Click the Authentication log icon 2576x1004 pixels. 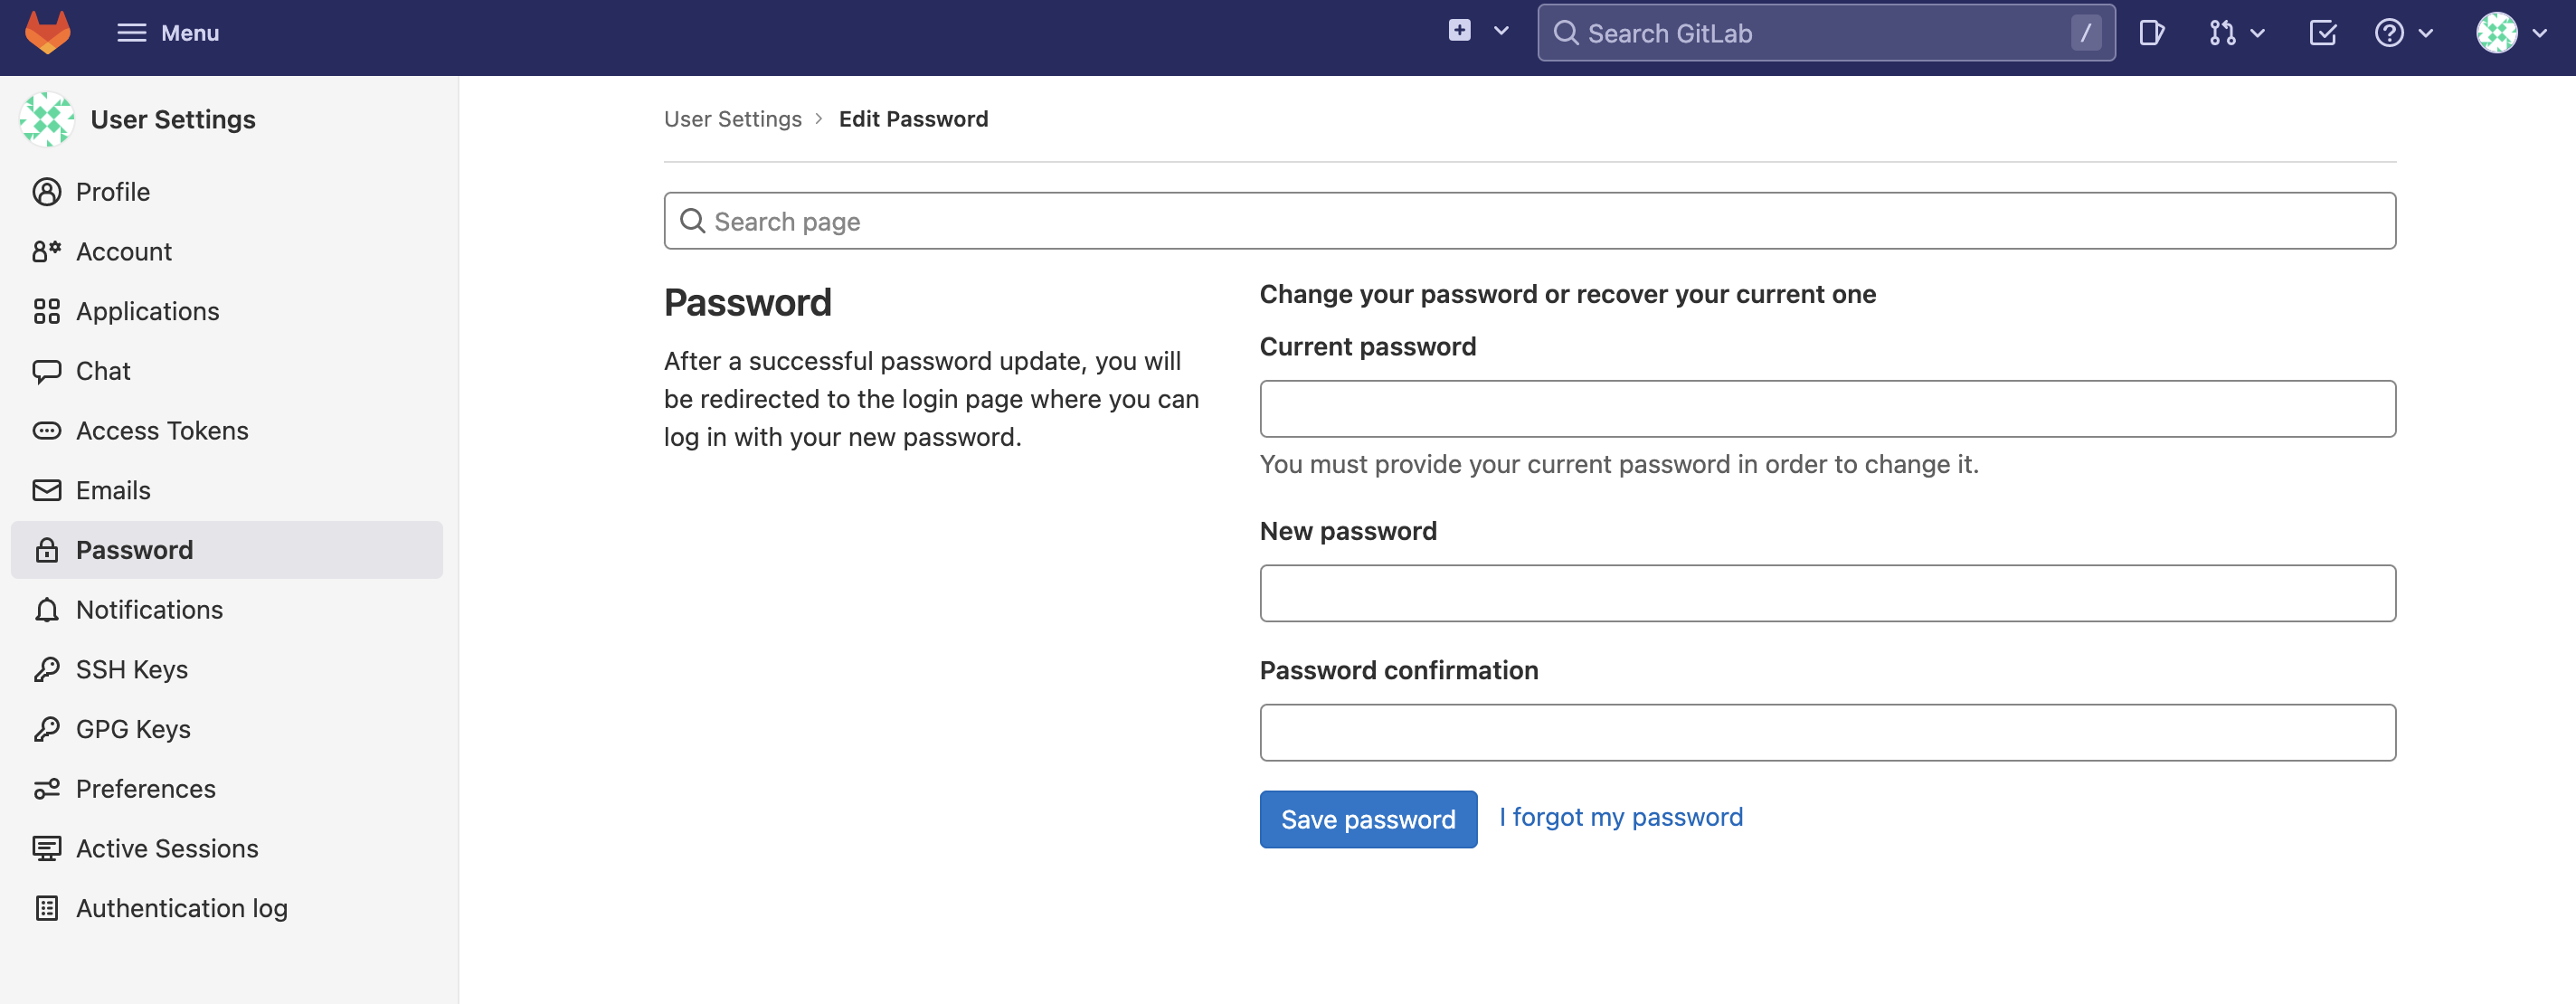47,908
